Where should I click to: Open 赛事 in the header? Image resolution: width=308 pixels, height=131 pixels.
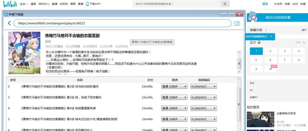tap(81, 4)
